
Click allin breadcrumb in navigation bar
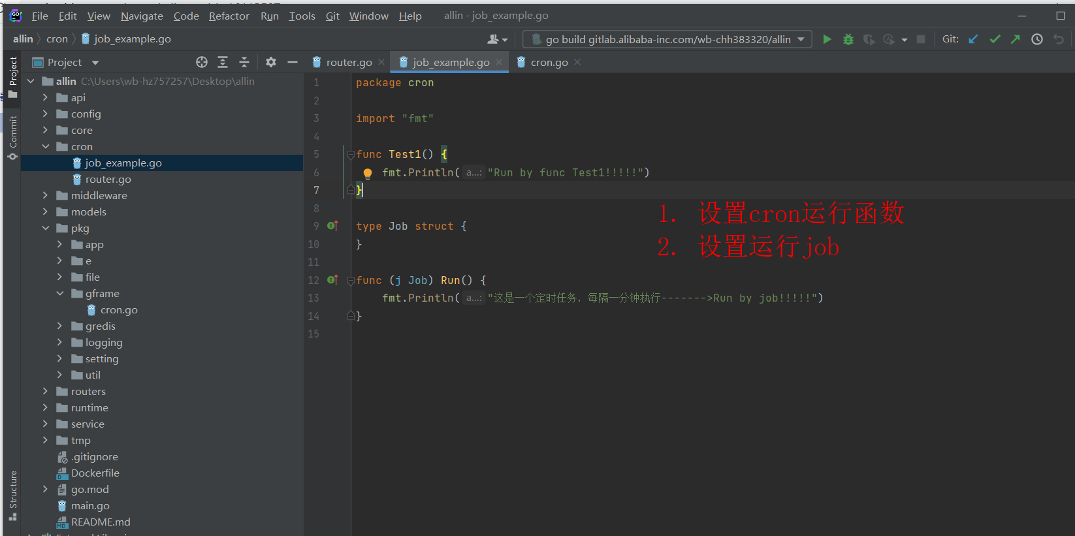(x=23, y=39)
